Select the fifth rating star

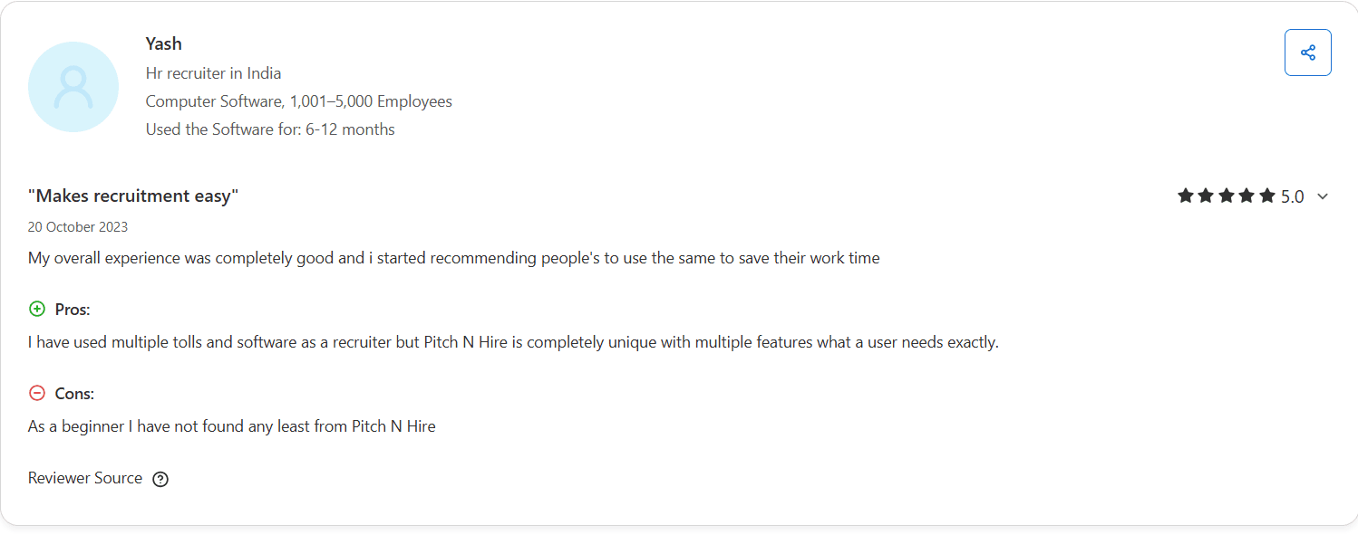click(1266, 195)
